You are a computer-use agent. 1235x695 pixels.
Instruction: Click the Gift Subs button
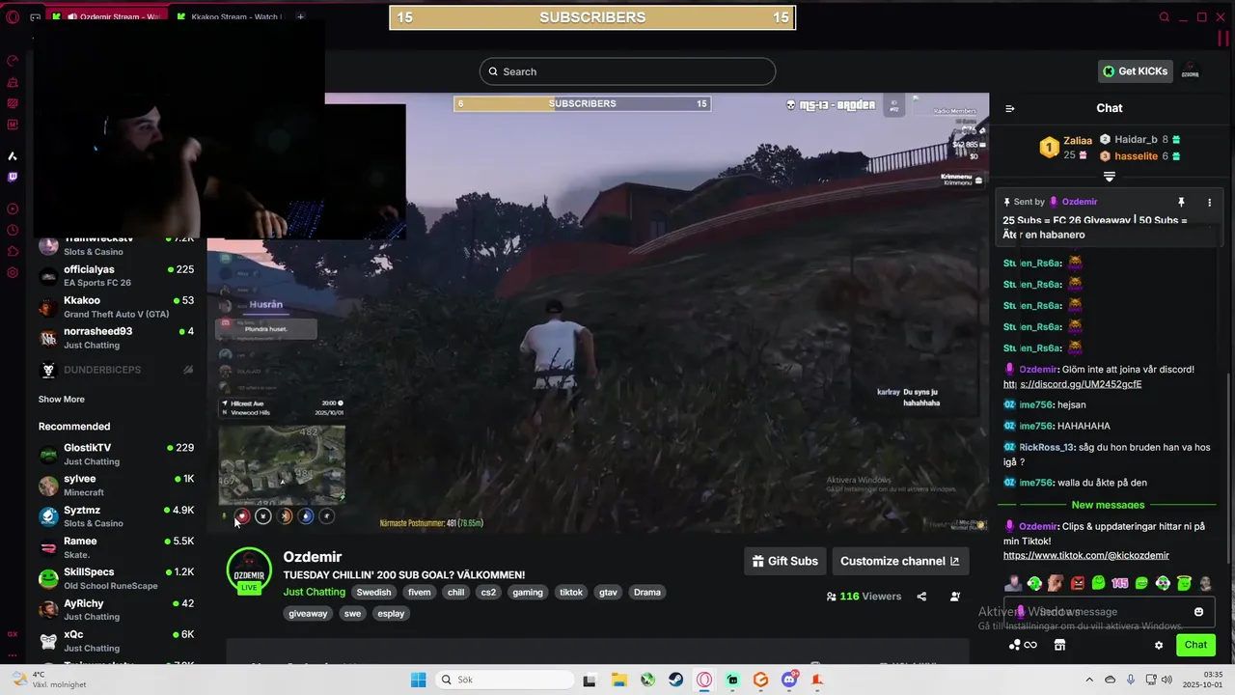(784, 561)
